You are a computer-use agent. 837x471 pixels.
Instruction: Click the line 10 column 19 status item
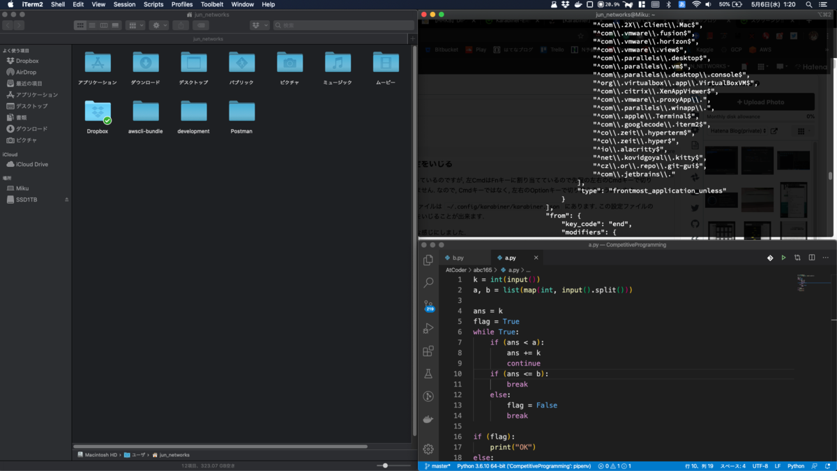(x=700, y=466)
